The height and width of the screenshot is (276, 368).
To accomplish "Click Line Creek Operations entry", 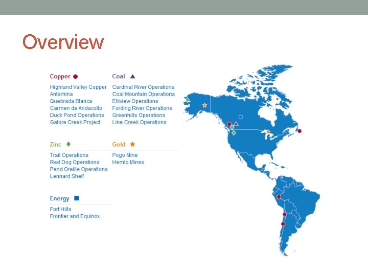I will point(139,122).
